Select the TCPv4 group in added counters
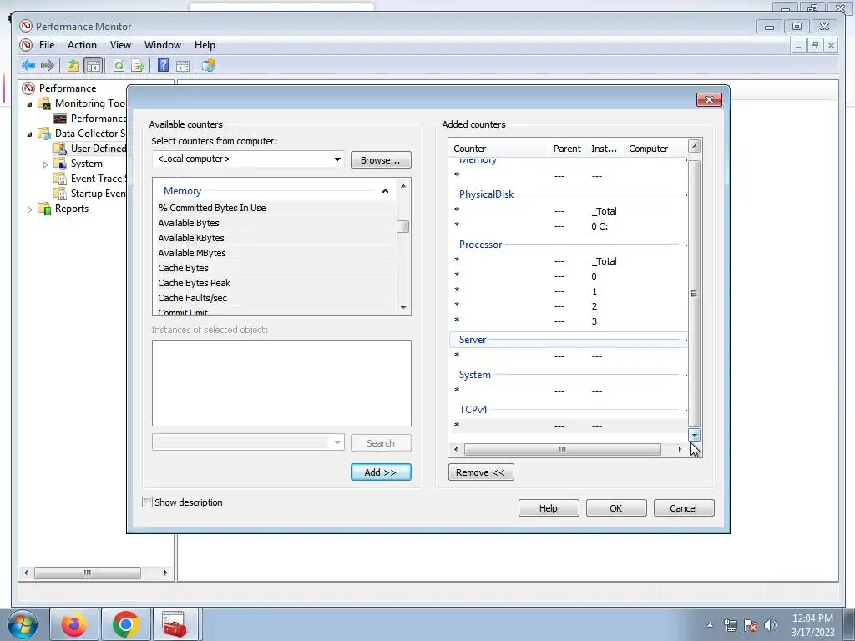 coord(568,409)
